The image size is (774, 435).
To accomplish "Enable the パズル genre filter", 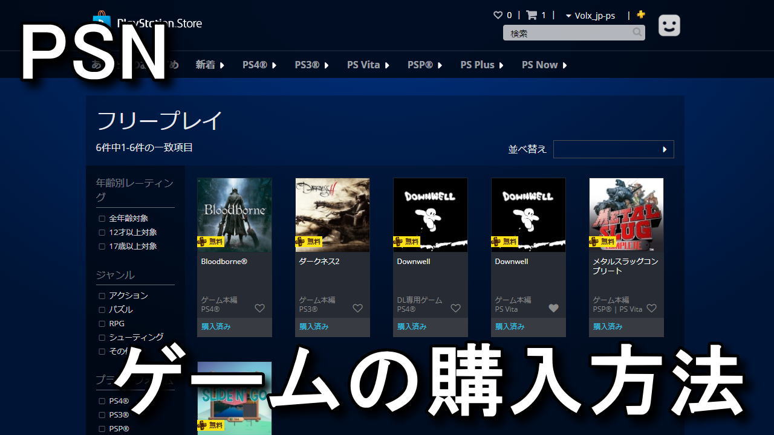I will [102, 310].
